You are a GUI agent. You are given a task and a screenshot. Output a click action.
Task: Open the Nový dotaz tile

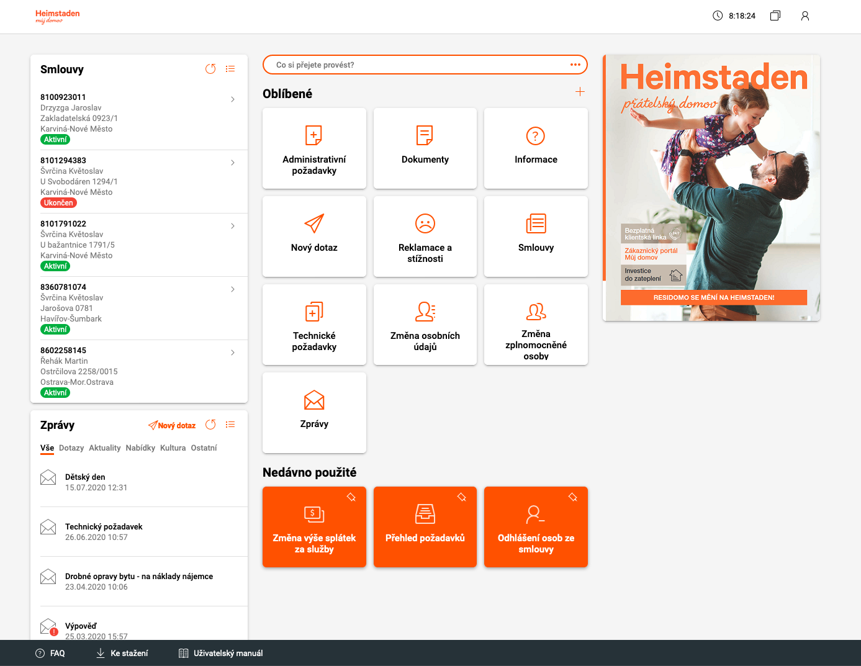coord(314,236)
